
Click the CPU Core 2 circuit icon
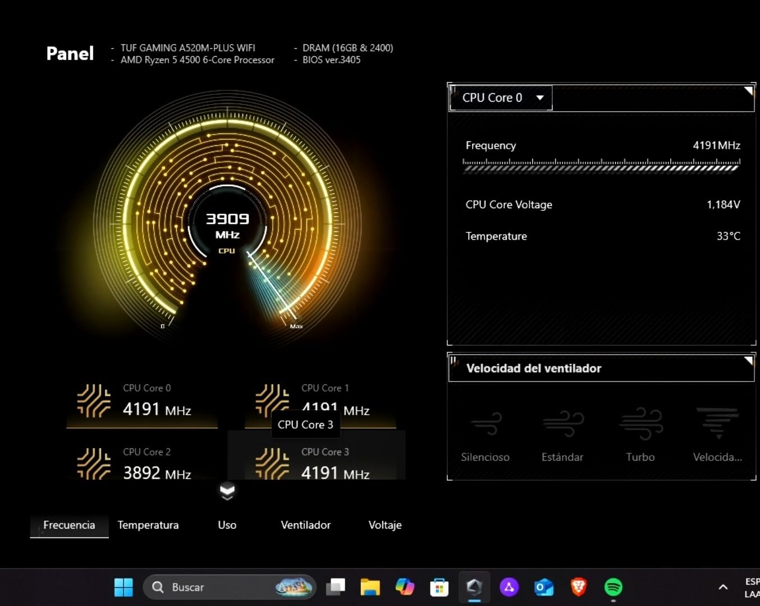coord(94,464)
